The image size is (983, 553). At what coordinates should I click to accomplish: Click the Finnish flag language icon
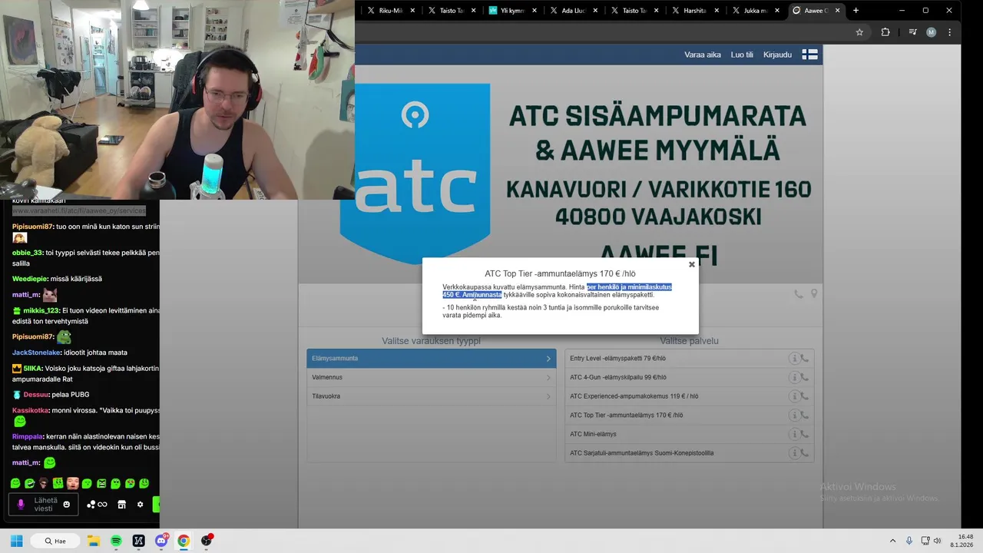click(809, 55)
